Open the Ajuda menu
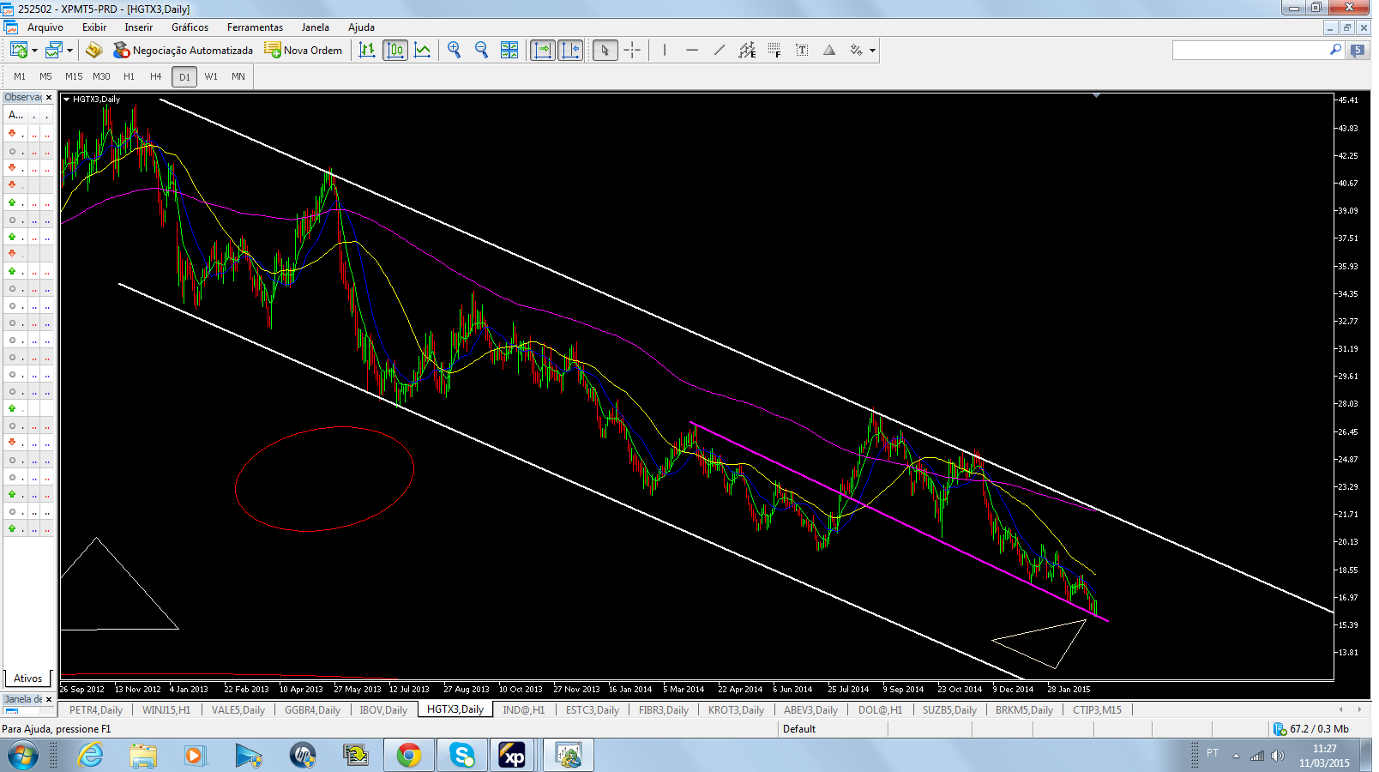Screen dimensions: 1379x772 tap(362, 27)
